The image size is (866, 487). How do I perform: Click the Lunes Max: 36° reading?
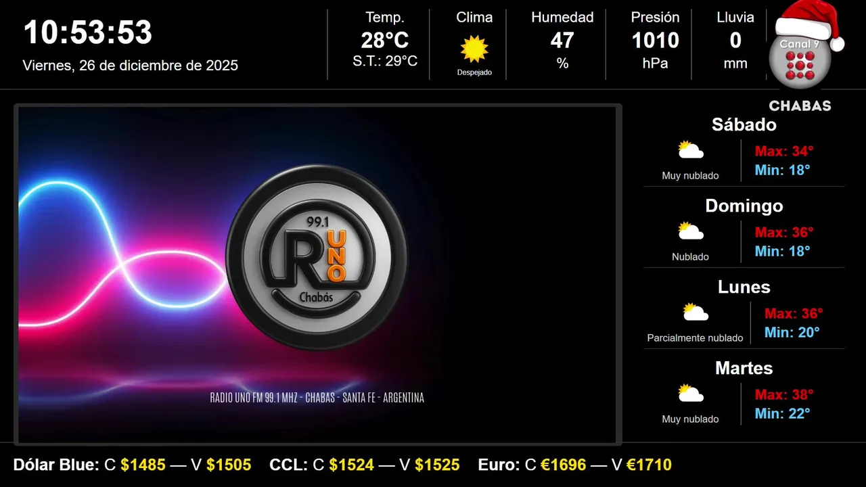(x=794, y=313)
